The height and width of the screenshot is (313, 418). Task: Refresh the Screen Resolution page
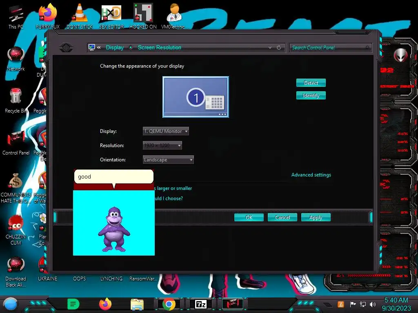point(279,47)
